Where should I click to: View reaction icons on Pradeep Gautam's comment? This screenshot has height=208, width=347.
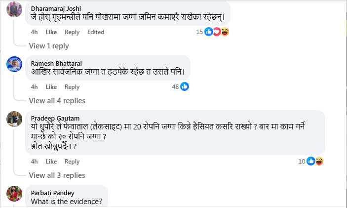click(315, 161)
